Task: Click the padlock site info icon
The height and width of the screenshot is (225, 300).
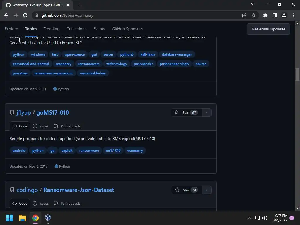Action: [x=37, y=15]
